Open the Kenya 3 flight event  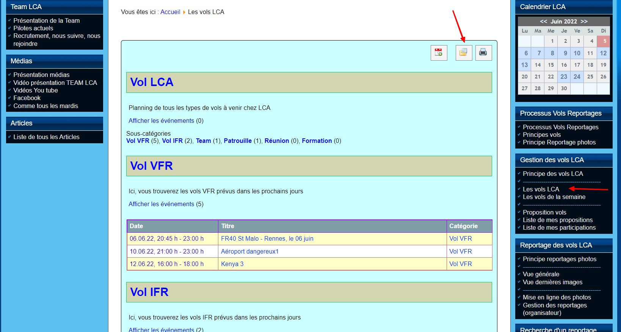click(x=232, y=264)
